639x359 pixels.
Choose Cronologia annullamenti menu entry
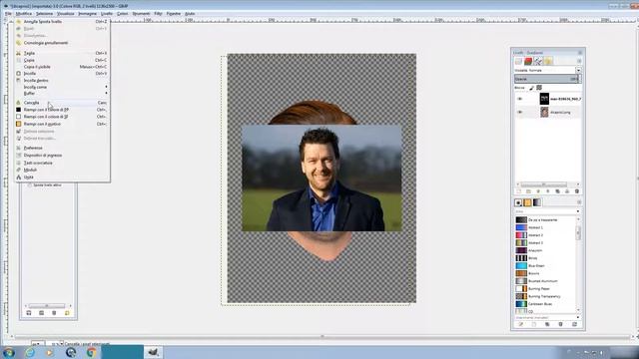(x=62, y=43)
